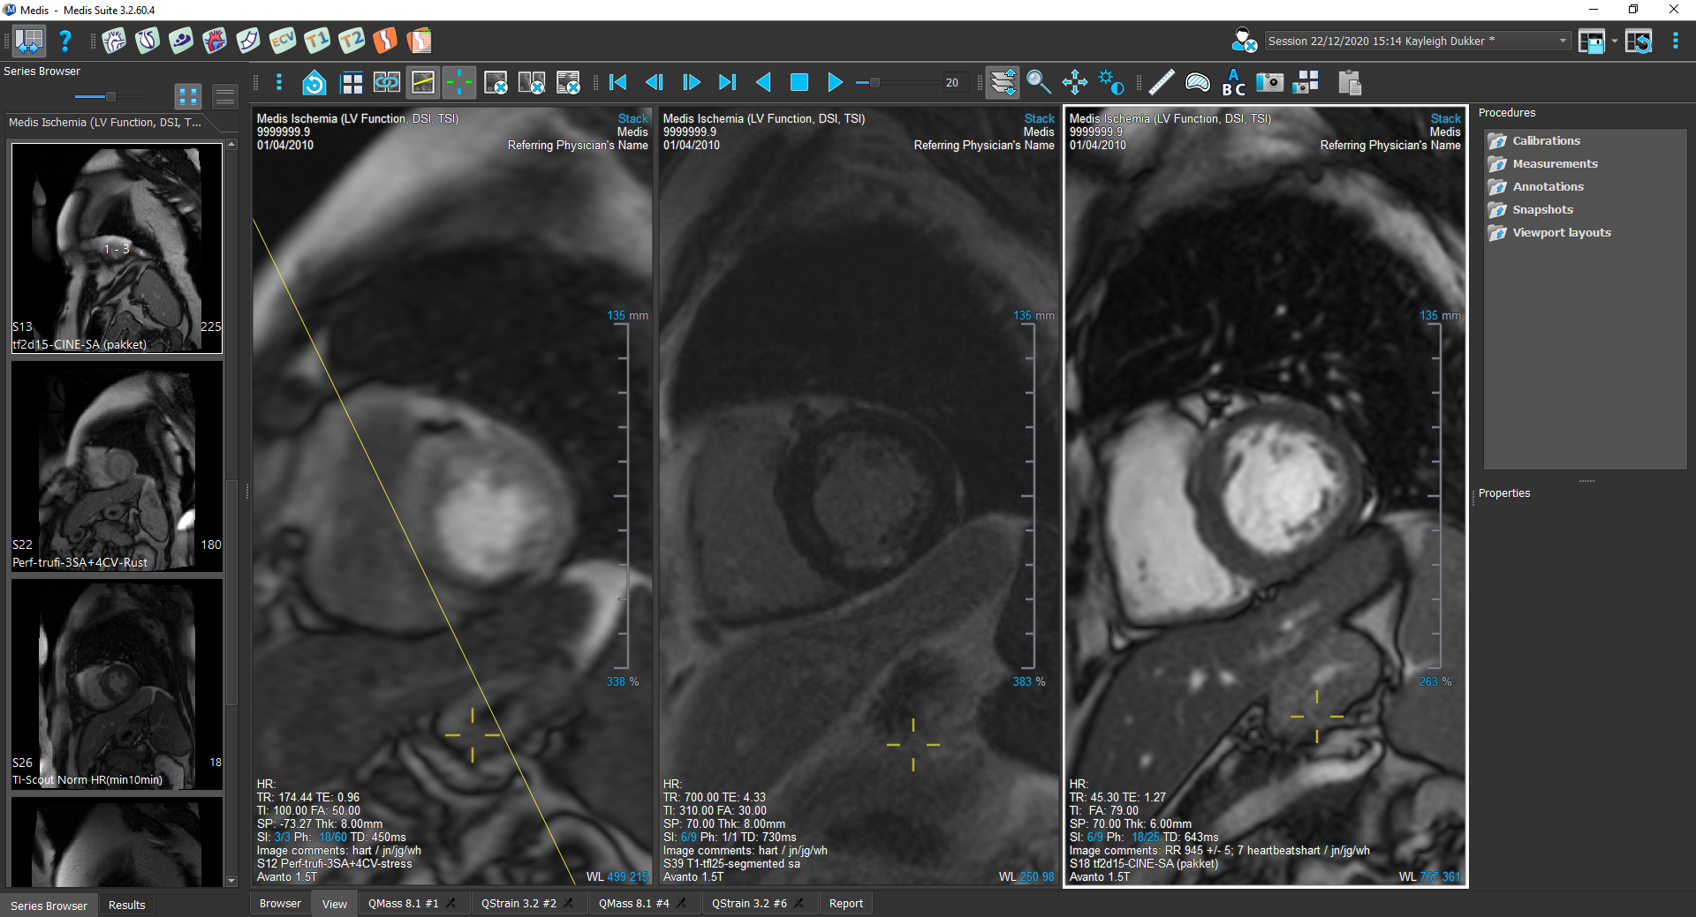Toggle viewport linking chain icon
Viewport: 1696px width, 917px height.
click(x=387, y=83)
